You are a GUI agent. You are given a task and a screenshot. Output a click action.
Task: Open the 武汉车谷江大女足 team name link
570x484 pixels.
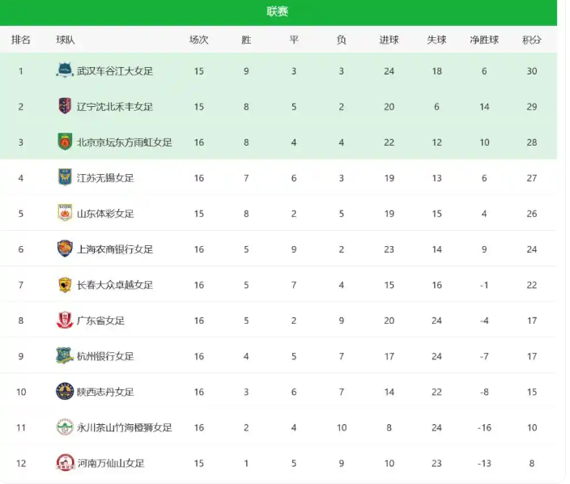114,71
